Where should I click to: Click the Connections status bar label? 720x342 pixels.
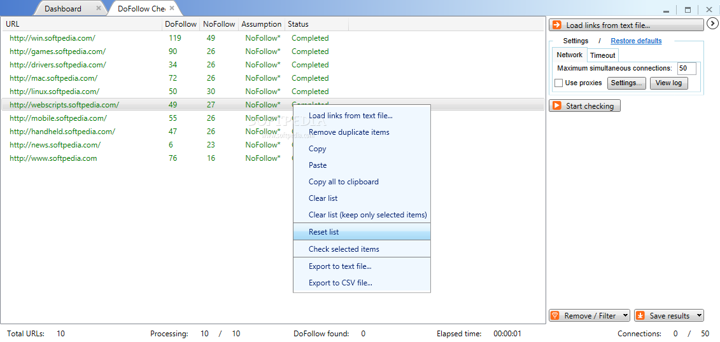639,334
